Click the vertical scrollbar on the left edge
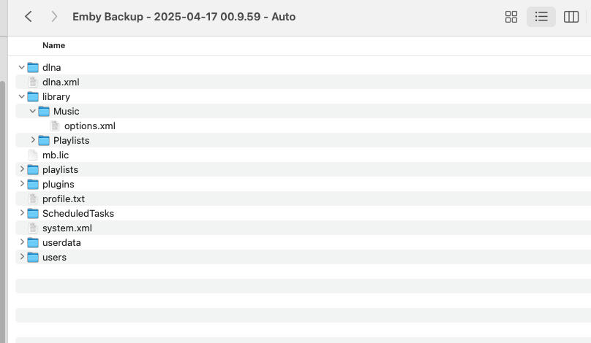 [x=3, y=211]
